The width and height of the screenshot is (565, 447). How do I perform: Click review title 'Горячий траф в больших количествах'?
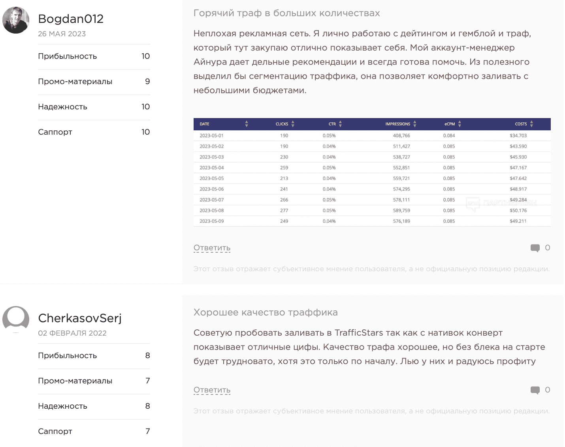click(x=286, y=13)
